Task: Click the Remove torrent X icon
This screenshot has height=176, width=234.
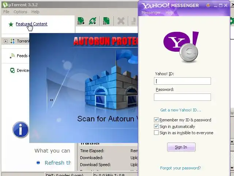Action: point(121,21)
